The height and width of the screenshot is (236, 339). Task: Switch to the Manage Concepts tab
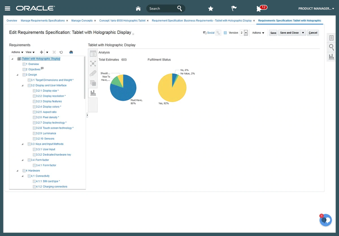click(82, 21)
